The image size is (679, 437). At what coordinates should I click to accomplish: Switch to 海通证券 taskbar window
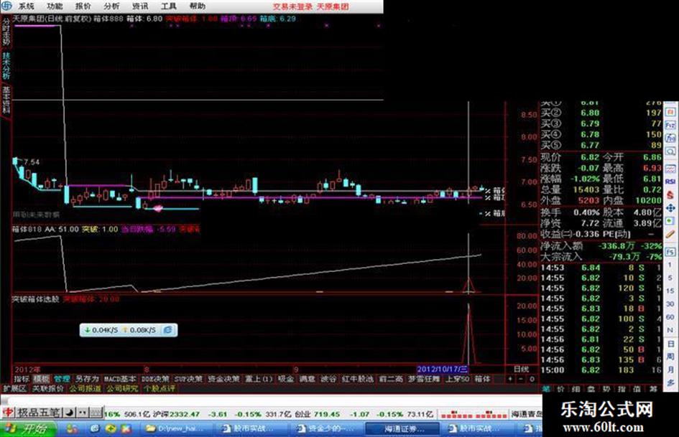(x=402, y=429)
